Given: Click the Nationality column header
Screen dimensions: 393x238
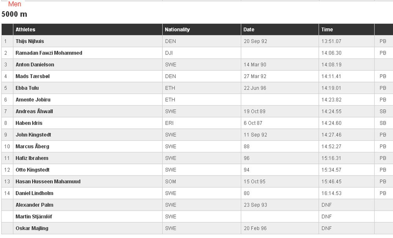Looking at the screenshot, I should (x=177, y=29).
